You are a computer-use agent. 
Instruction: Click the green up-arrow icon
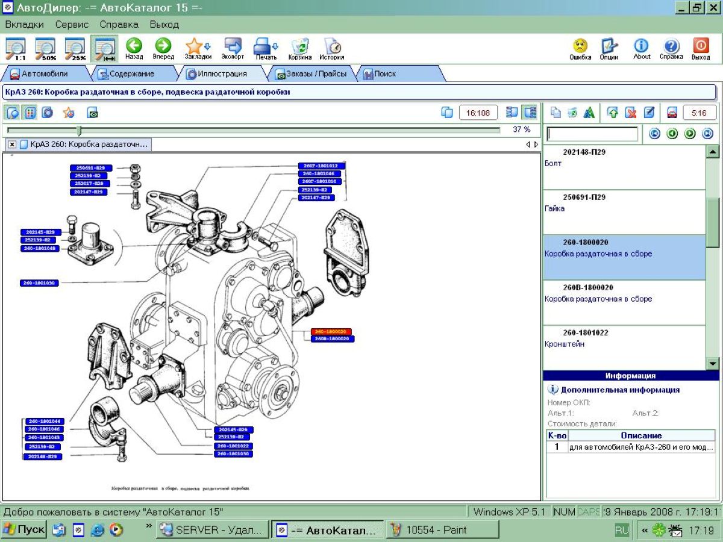coord(613,113)
